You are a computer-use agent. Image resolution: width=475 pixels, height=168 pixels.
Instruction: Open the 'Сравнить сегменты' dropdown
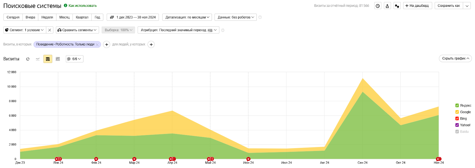tap(77, 30)
